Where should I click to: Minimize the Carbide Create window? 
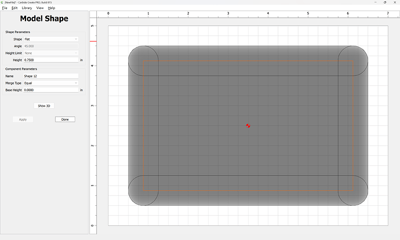(375, 2)
